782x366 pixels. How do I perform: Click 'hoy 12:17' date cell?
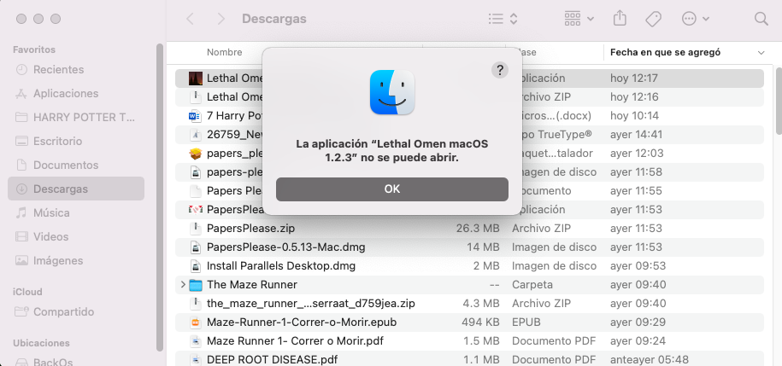click(x=634, y=78)
